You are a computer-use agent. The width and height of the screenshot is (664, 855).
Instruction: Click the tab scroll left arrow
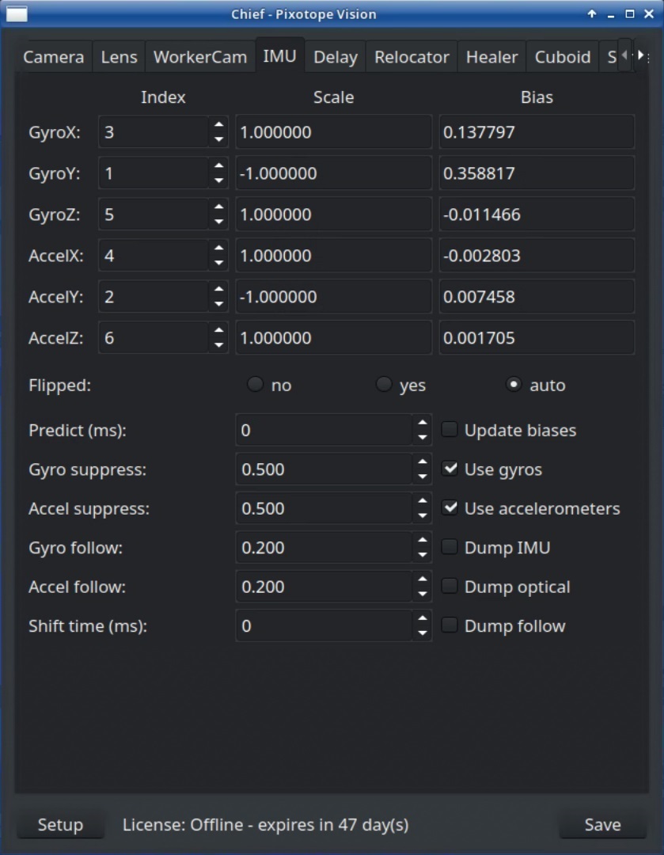coord(624,55)
